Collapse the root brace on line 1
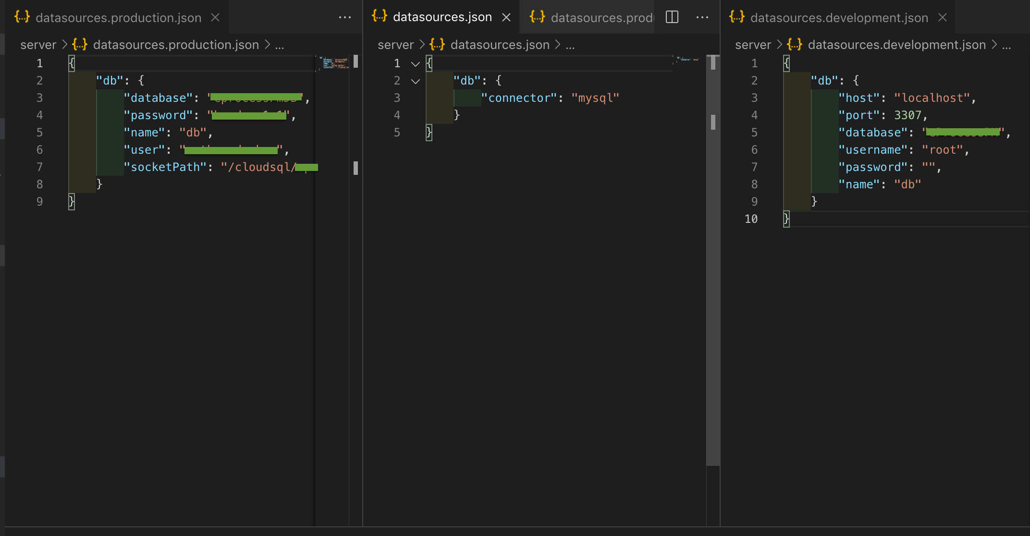Viewport: 1030px width, 536px height. click(x=416, y=63)
